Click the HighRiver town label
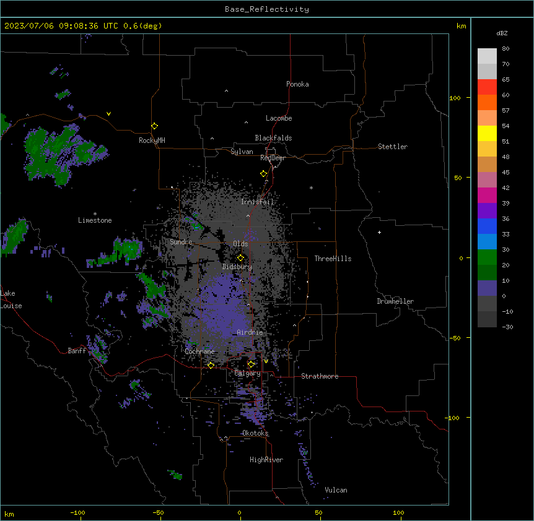534x521 pixels. (x=266, y=460)
